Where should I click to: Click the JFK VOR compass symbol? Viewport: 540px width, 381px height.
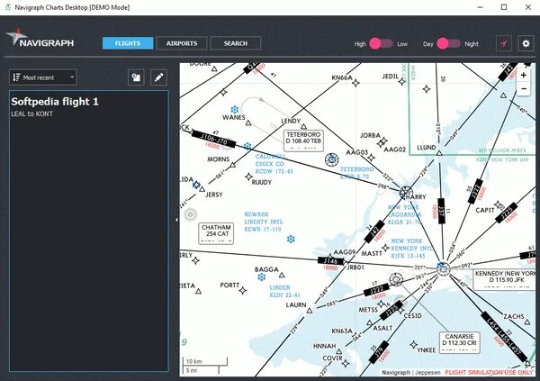tap(443, 268)
